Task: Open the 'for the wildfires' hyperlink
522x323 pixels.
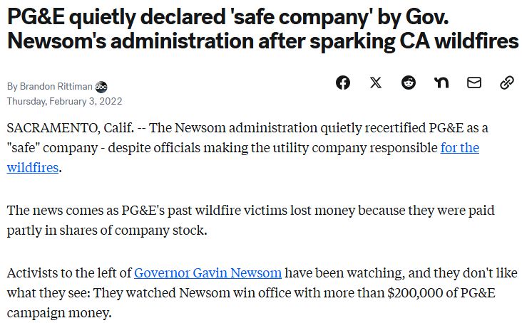Action: point(459,148)
